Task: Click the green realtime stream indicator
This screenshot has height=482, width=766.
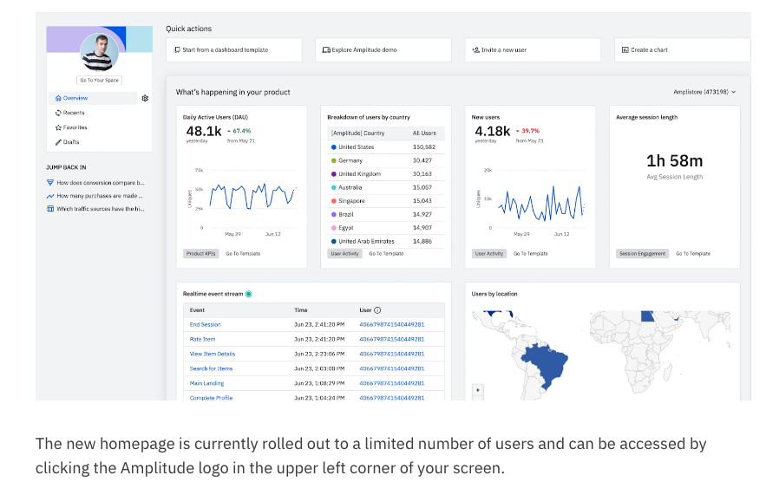Action: tap(249, 294)
